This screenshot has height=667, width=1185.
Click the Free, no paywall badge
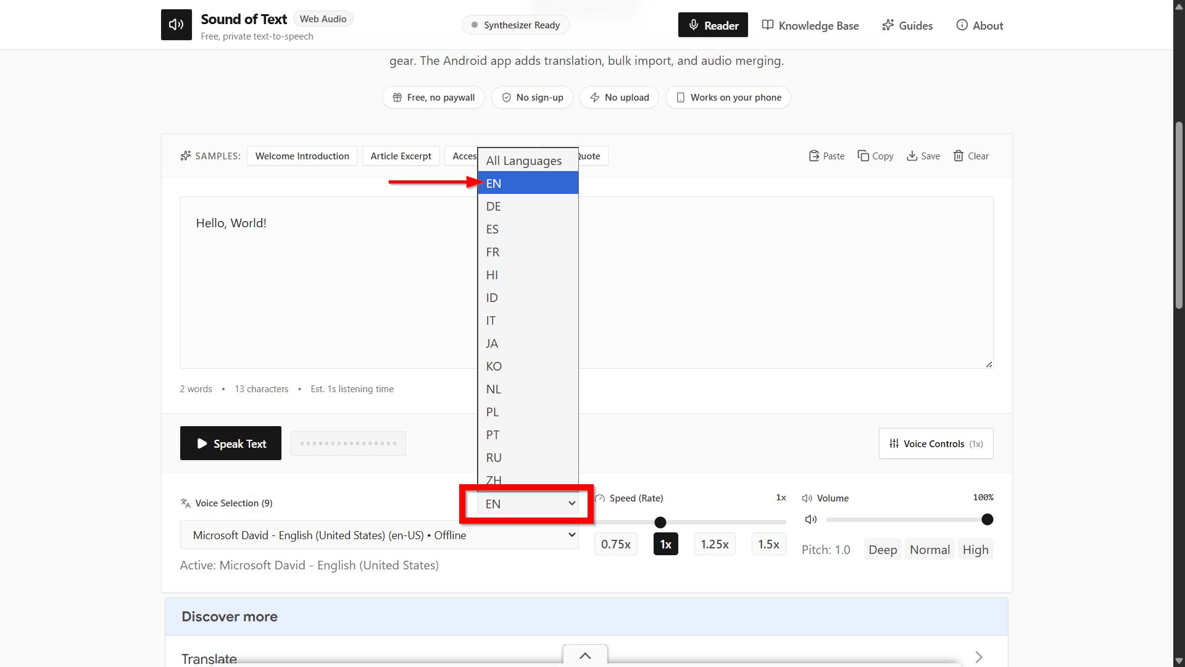coord(433,98)
